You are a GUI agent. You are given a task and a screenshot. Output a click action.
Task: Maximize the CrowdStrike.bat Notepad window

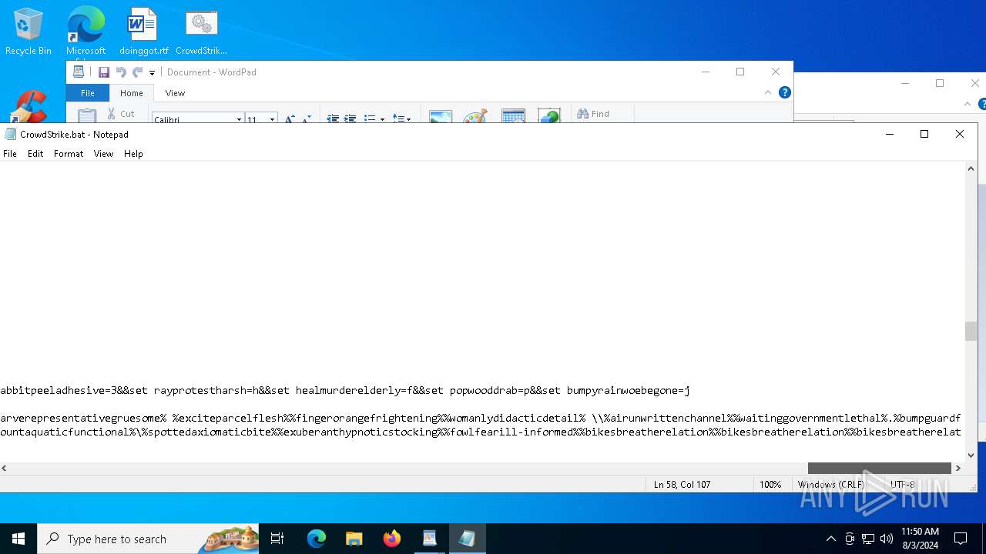[x=924, y=134]
